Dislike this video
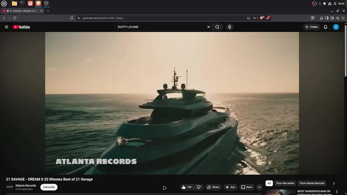Image resolution: width=347 pixels, height=195 pixels. [x=199, y=187]
